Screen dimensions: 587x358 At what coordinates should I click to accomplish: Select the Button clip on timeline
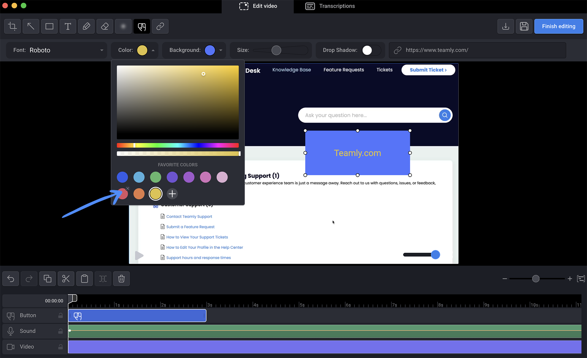pyautogui.click(x=137, y=316)
